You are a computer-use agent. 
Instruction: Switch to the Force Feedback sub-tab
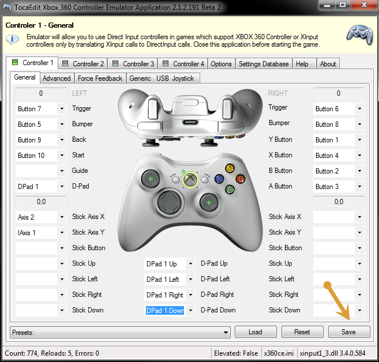(100, 78)
